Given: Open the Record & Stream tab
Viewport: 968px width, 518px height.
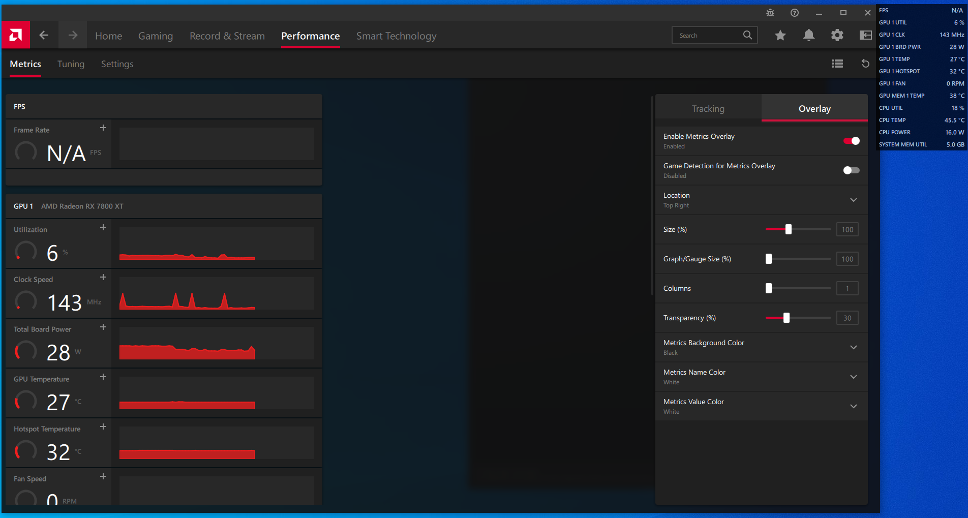Looking at the screenshot, I should pos(227,36).
